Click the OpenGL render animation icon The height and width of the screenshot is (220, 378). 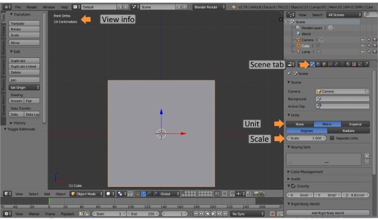click(262, 194)
